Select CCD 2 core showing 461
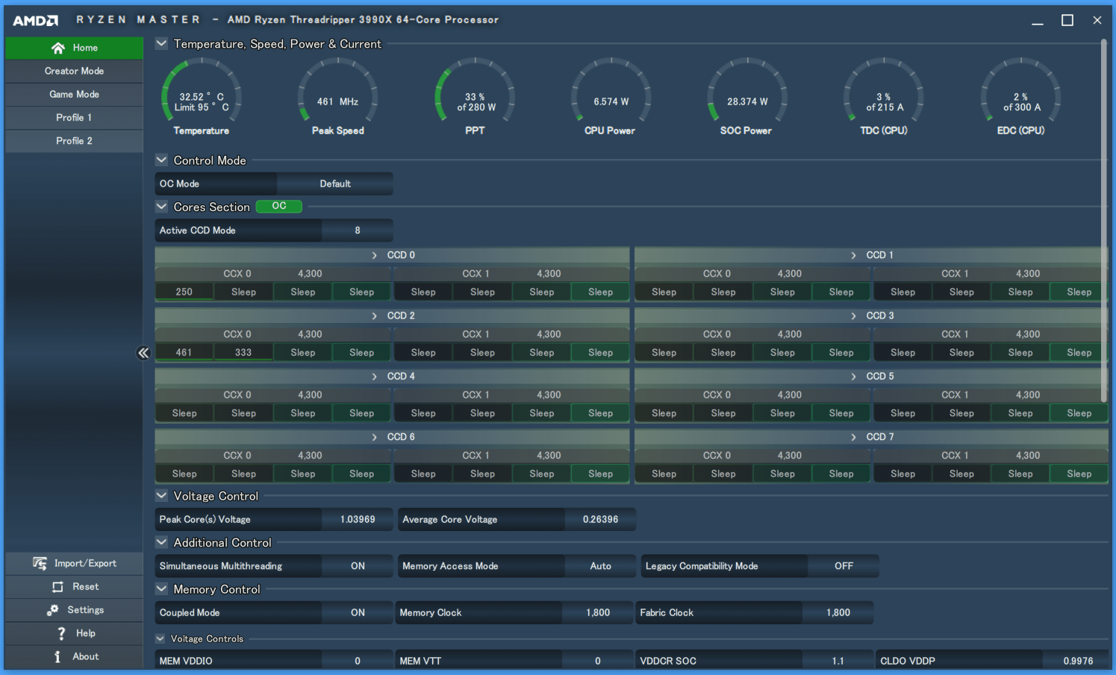Screen dimensions: 1116x675 coord(184,352)
